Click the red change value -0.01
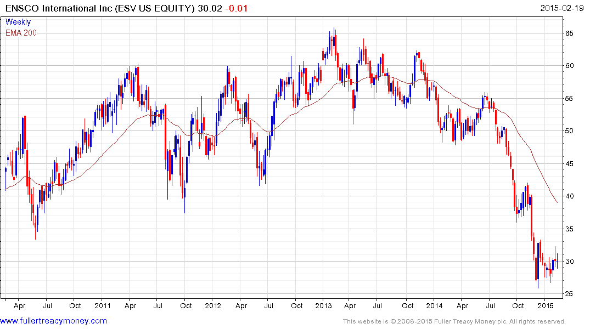This screenshot has width=590, height=329. [237, 8]
